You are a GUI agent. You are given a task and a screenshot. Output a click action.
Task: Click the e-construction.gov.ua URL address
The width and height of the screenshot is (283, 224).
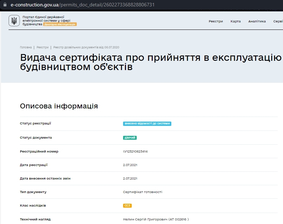(x=82, y=5)
